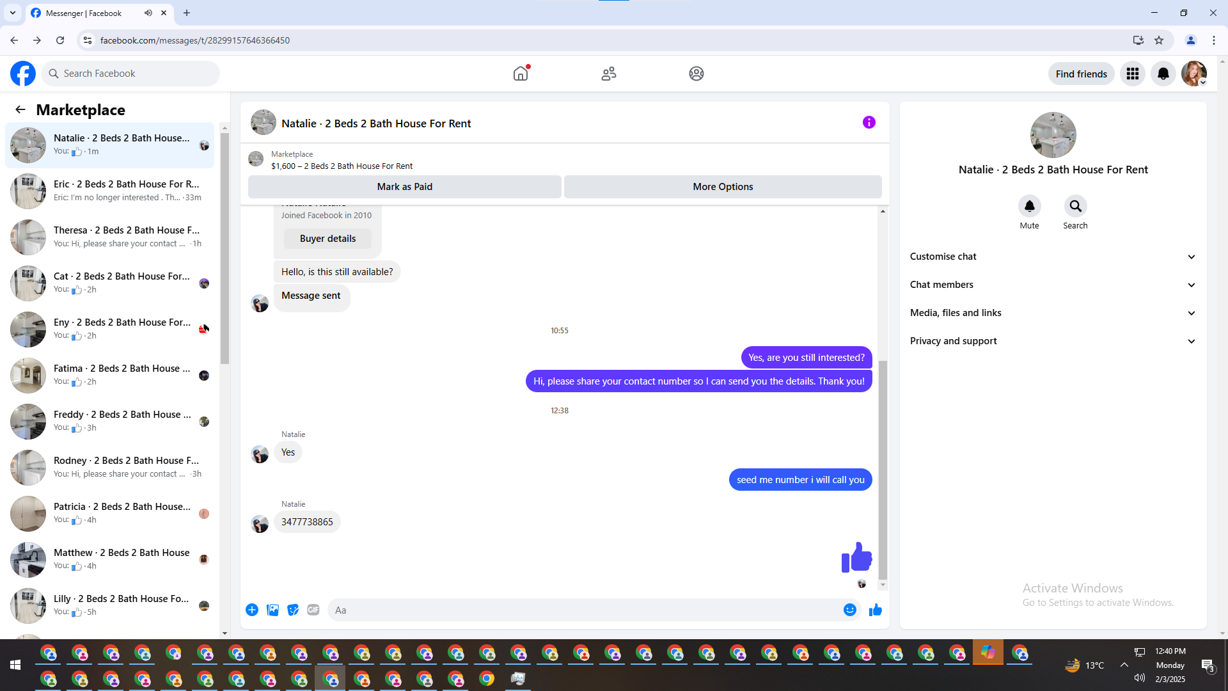Expand Media, files and links section
Screen dimensions: 1228x691
coord(1053,313)
